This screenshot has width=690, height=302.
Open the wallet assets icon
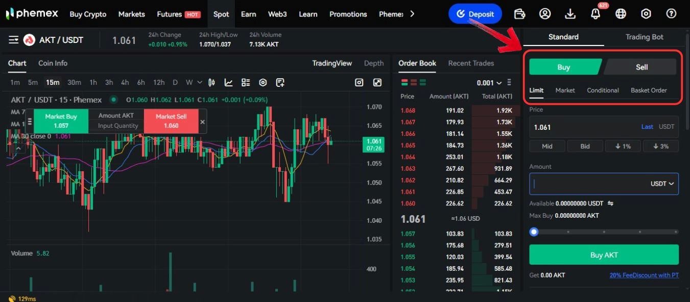click(x=520, y=14)
